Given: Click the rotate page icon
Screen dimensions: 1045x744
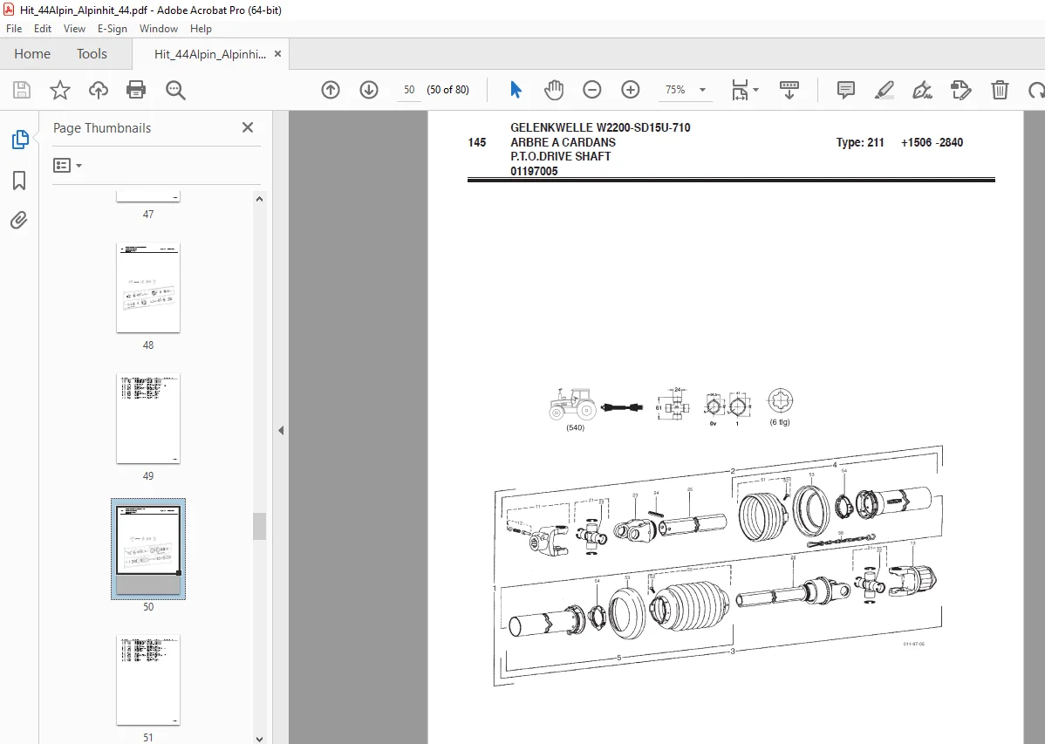Looking at the screenshot, I should pos(1036,89).
